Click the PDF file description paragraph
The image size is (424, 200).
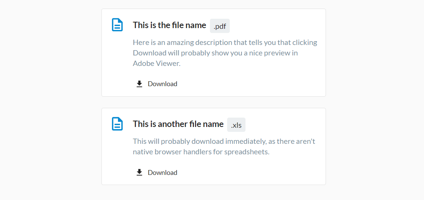click(x=225, y=53)
